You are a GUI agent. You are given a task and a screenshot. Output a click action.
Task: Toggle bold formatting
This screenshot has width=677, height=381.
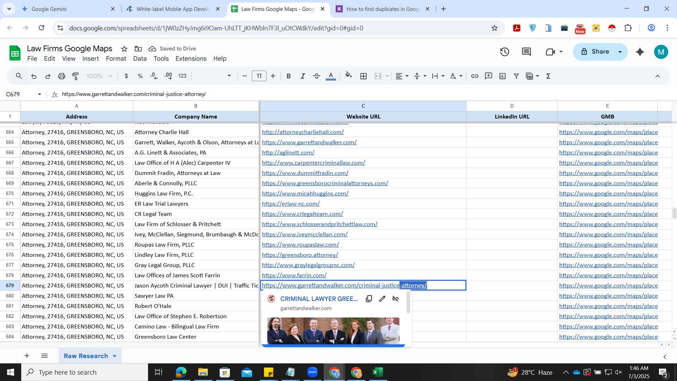pyautogui.click(x=288, y=76)
